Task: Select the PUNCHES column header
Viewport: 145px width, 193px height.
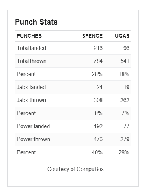Action: (x=29, y=36)
